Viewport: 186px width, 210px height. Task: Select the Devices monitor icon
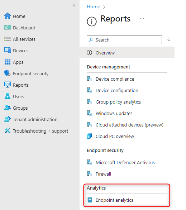[x=8, y=51]
